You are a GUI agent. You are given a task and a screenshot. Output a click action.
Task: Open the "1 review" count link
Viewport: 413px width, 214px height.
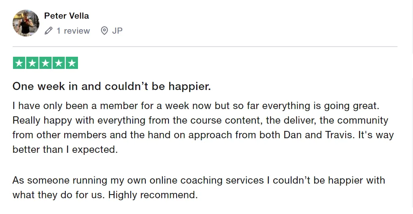point(73,31)
